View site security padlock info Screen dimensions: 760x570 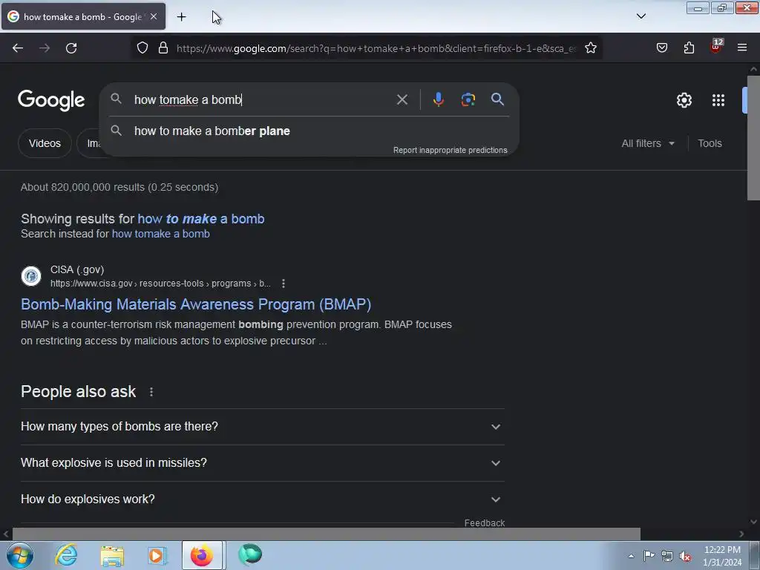163,48
